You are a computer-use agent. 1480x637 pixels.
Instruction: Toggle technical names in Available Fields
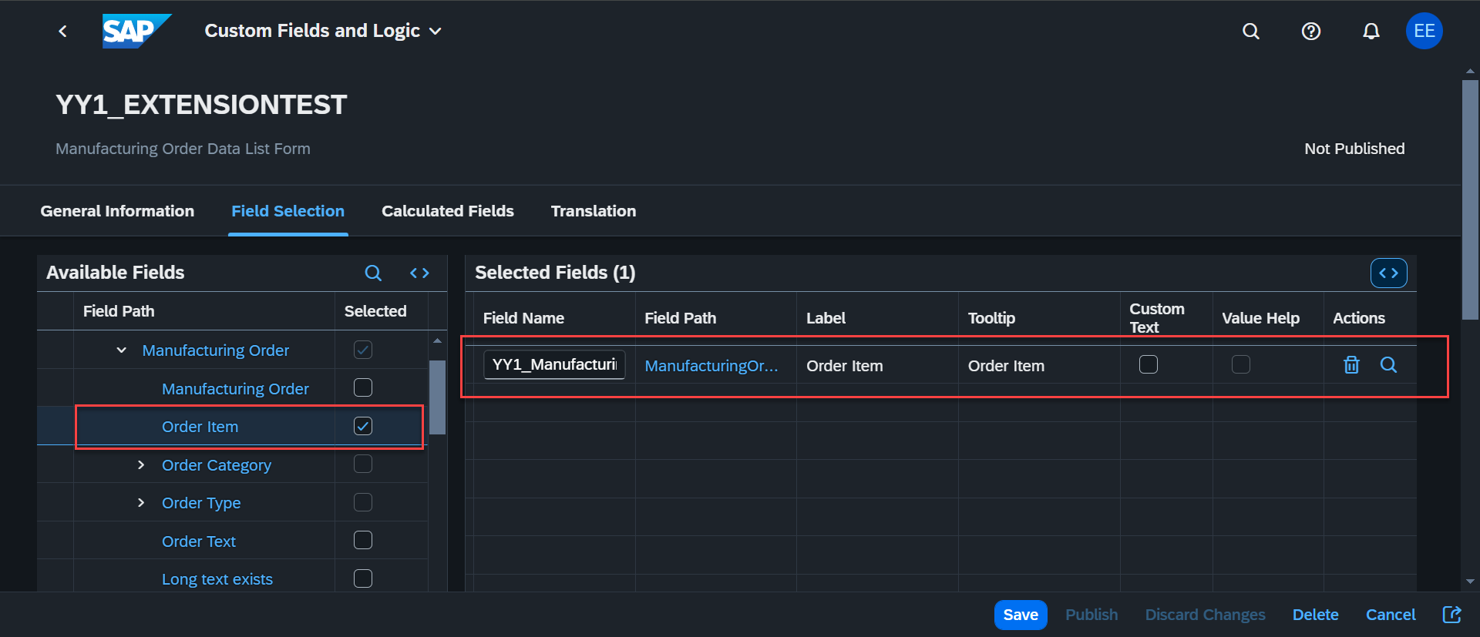419,273
